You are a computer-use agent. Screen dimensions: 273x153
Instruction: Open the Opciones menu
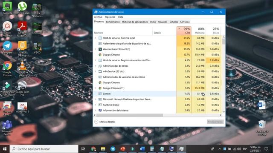click(110, 17)
